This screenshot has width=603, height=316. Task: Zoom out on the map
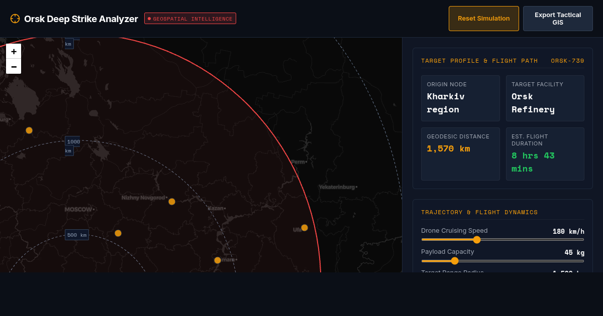(x=14, y=66)
